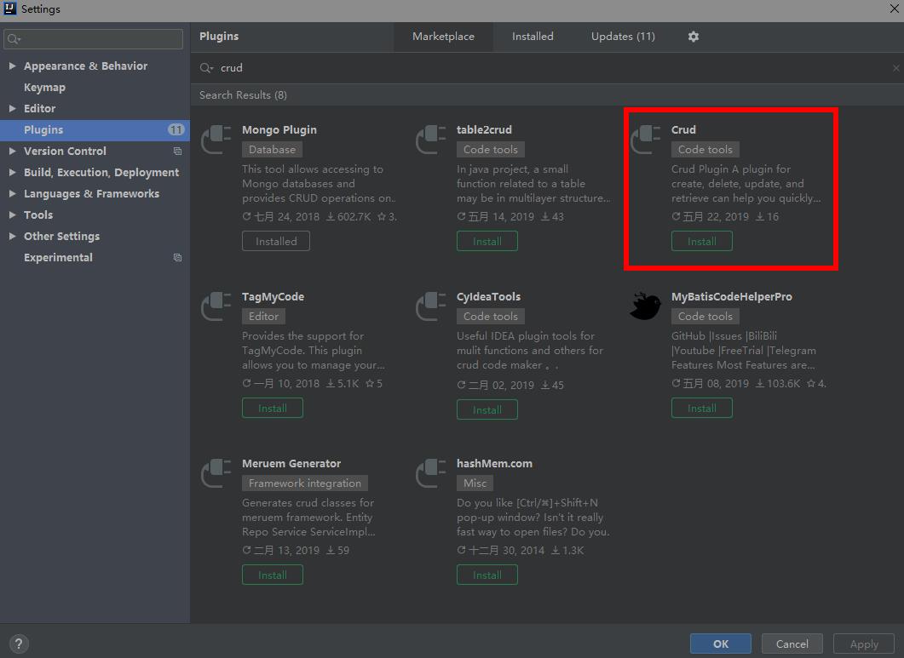Expand Appearance & Behavior tree node
Screen dimensions: 904x658
tap(12, 66)
